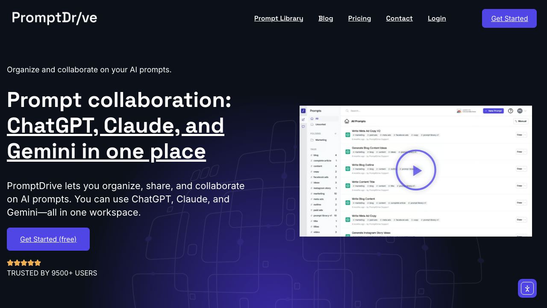This screenshot has width=547, height=308.
Task: Click the PromptDrive logo
Action: click(x=55, y=18)
